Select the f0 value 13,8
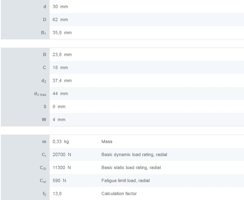The image size is (244, 200). click(x=57, y=193)
